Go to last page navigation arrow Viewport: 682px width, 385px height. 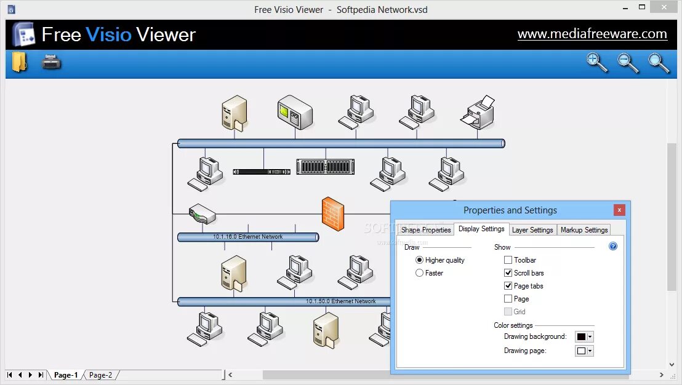41,375
